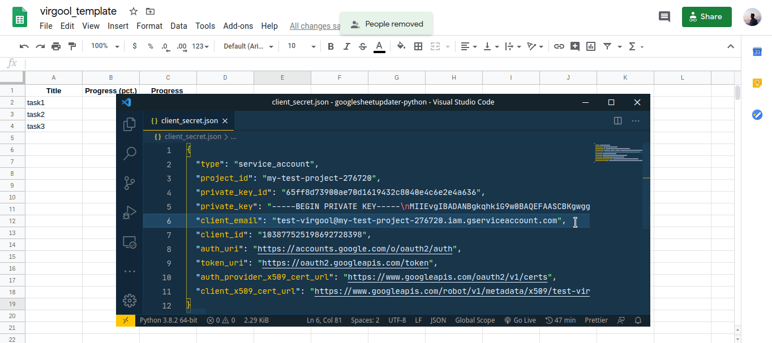
Task: Open Explorer in VS Code activity bar
Action: tap(130, 124)
